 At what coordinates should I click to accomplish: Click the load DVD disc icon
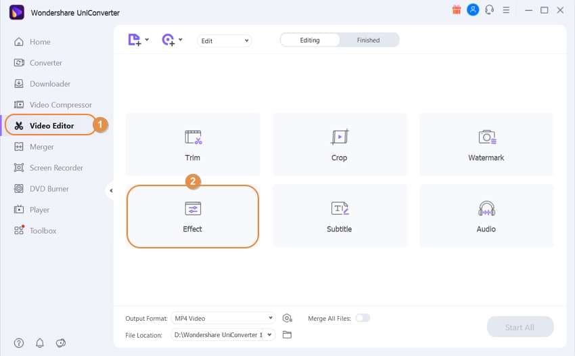(168, 40)
